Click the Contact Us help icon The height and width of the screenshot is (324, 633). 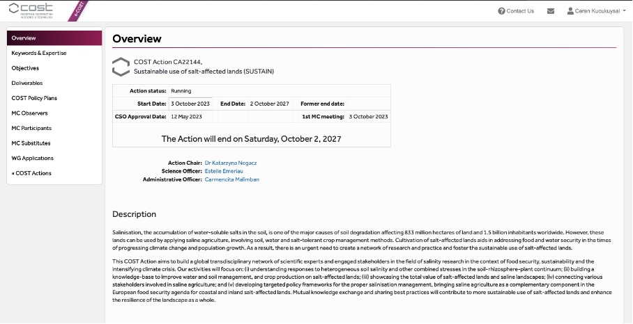point(502,11)
